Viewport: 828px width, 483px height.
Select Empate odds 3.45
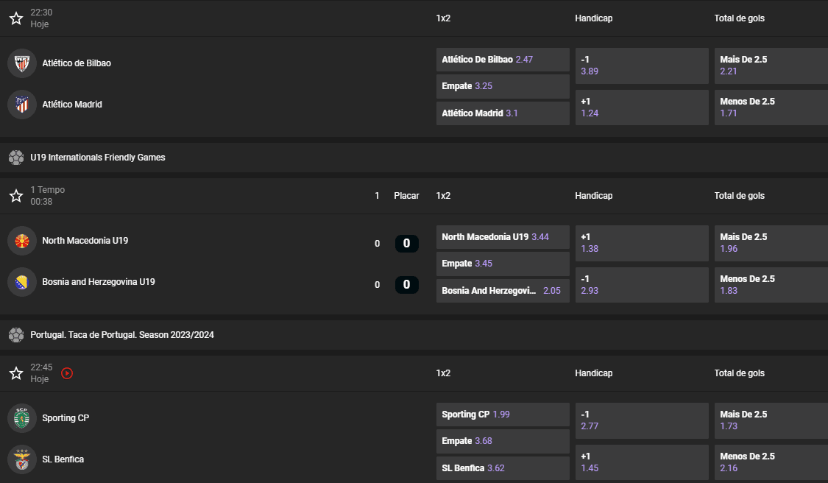coord(503,264)
